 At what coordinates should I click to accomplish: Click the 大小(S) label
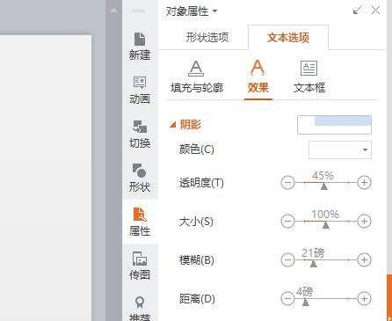click(x=196, y=222)
